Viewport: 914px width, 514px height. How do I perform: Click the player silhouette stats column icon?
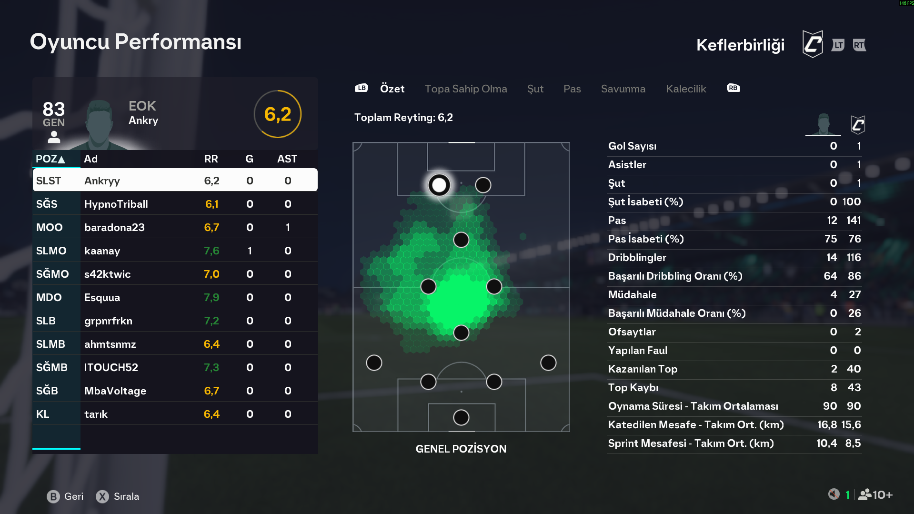[x=823, y=125]
